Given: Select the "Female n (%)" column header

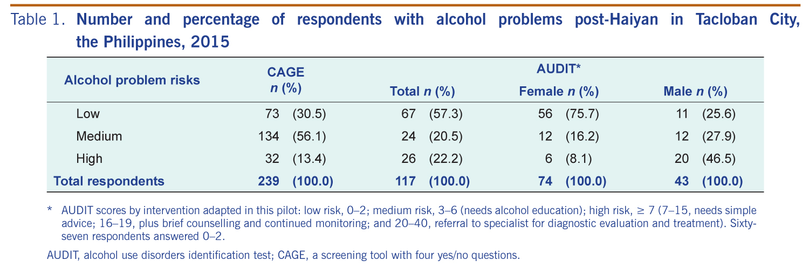Looking at the screenshot, I should (559, 92).
